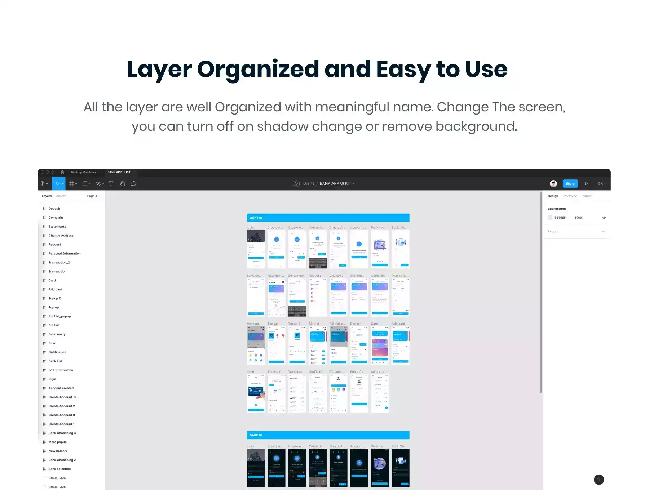649x490 pixels.
Task: Add an export setting with plus
Action: [x=604, y=231]
